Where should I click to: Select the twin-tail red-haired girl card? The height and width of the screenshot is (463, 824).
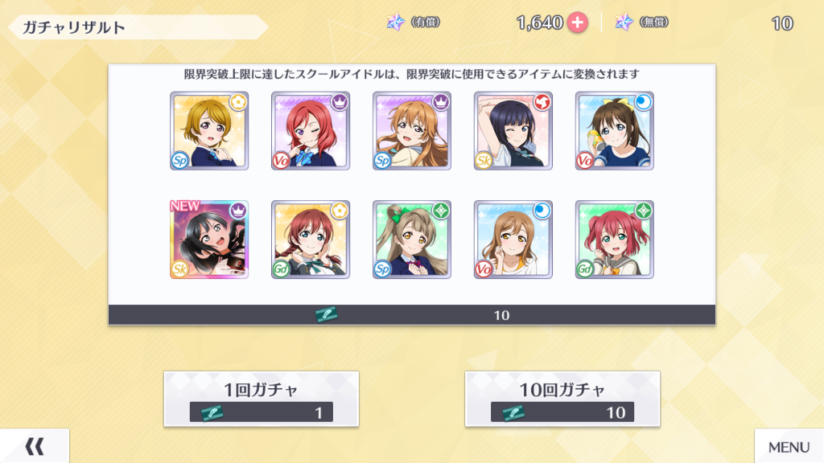coord(614,240)
